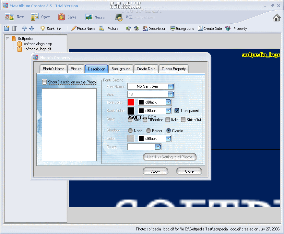
Task: Click the Photo Name pencil icon
Action: coord(74,28)
